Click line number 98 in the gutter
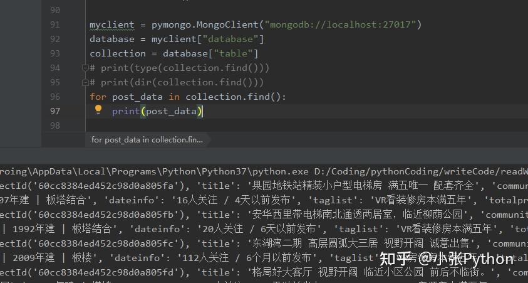The height and width of the screenshot is (283, 528). tap(55, 126)
